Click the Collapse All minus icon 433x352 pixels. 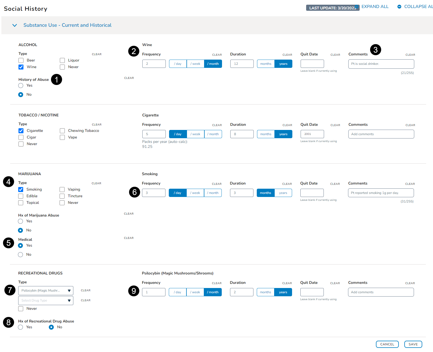tap(399, 7)
